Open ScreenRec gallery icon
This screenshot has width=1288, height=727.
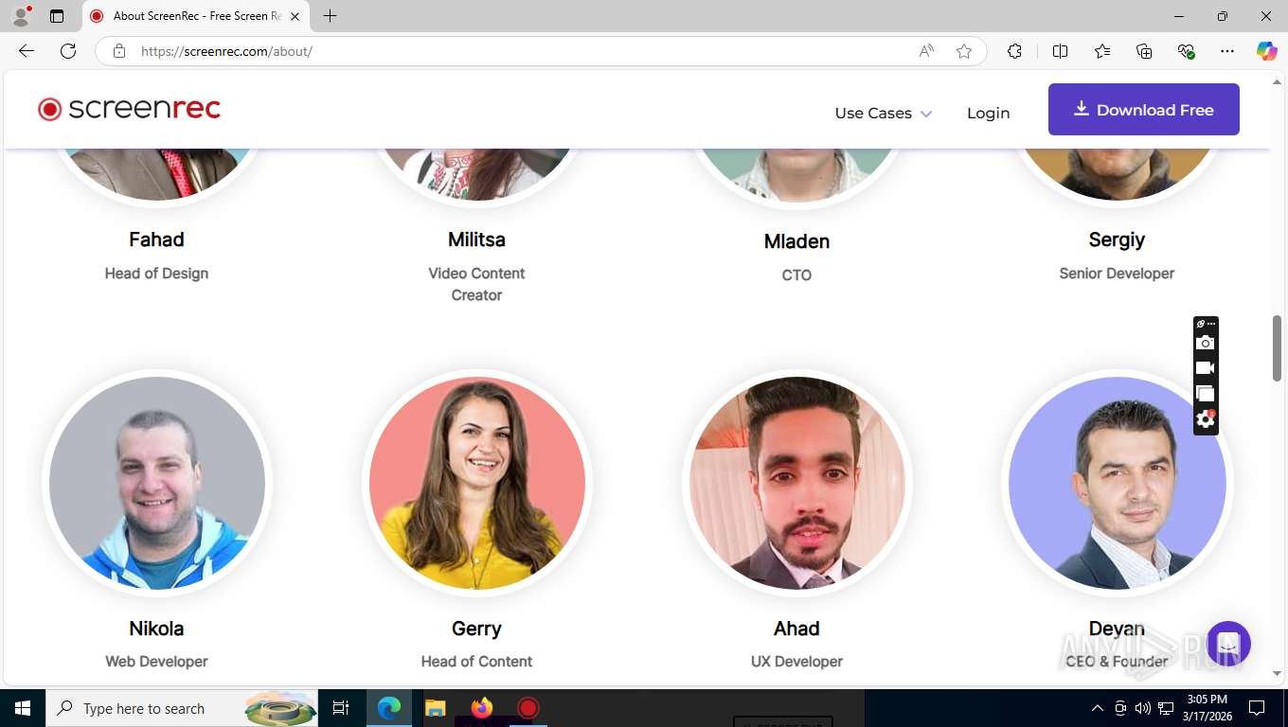coord(1205,394)
